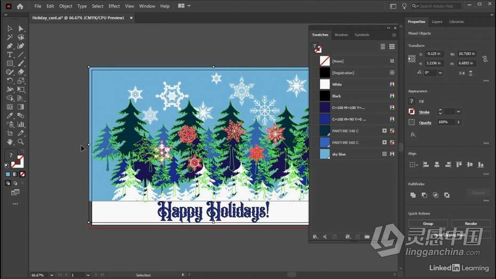
Task: Switch swatches to list view
Action: (383, 47)
